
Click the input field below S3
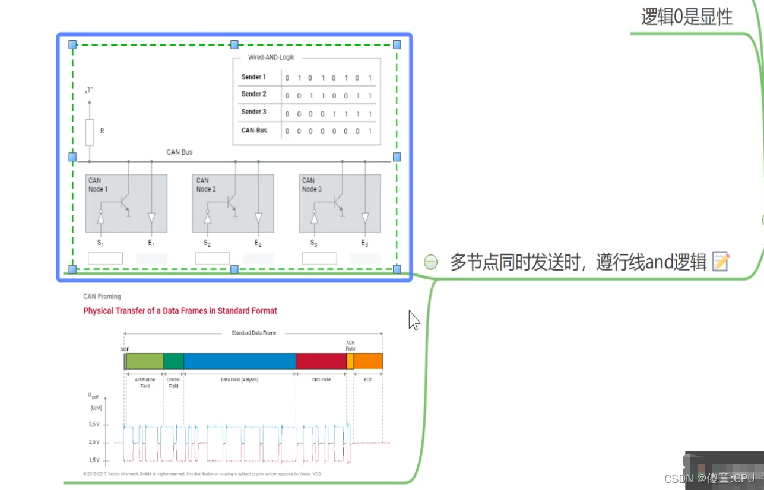tap(319, 258)
